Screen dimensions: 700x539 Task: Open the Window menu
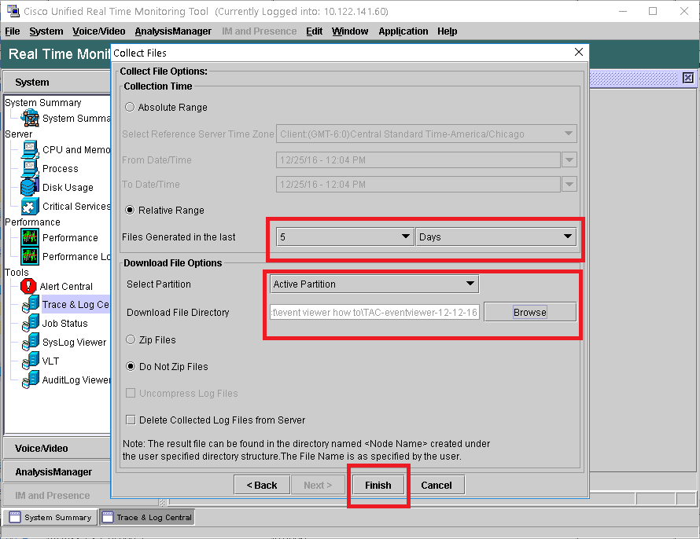tap(350, 31)
